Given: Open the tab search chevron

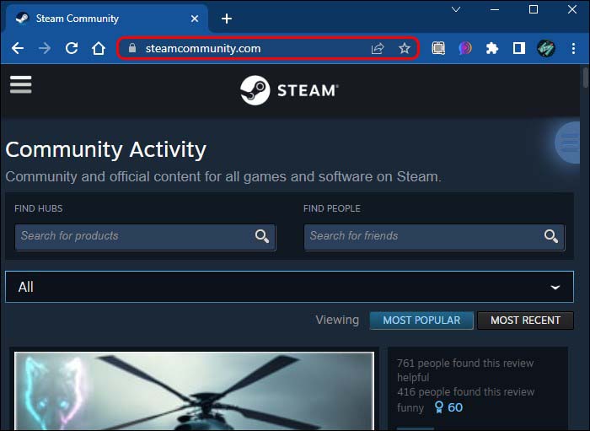Looking at the screenshot, I should 456,10.
